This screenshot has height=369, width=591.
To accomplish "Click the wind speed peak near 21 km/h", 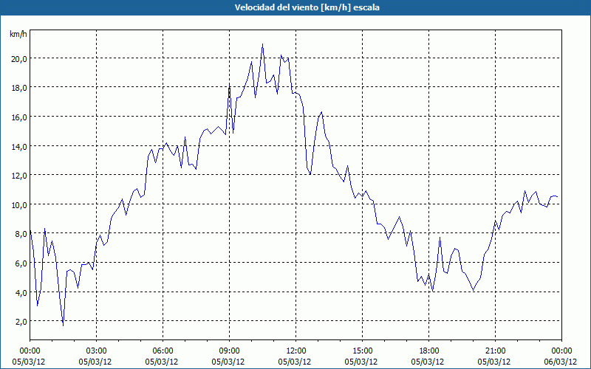I will (x=263, y=44).
